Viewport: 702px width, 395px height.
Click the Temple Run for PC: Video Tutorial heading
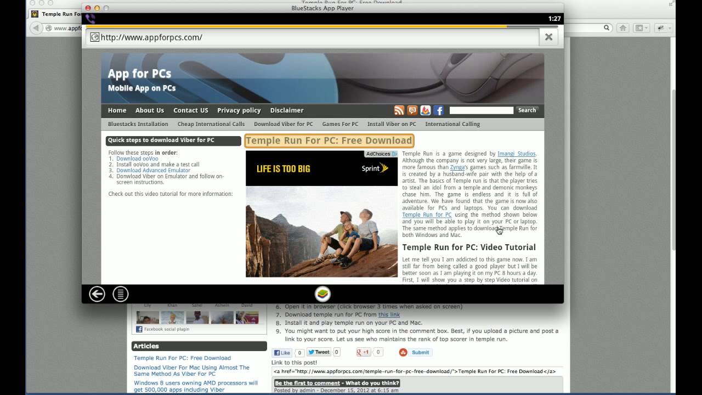[x=469, y=247]
